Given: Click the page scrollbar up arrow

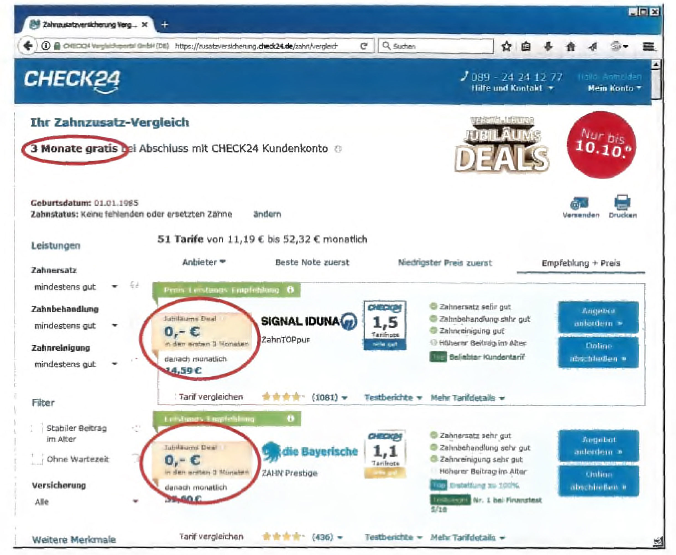Looking at the screenshot, I should pyautogui.click(x=655, y=64).
